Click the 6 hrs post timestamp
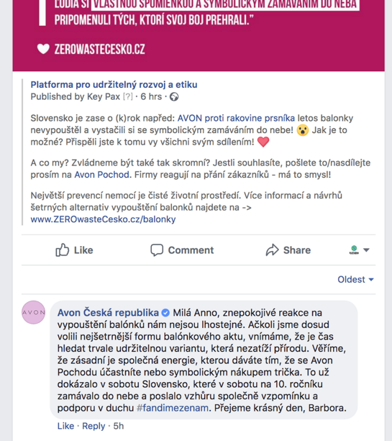This screenshot has width=392, height=441. click(151, 97)
